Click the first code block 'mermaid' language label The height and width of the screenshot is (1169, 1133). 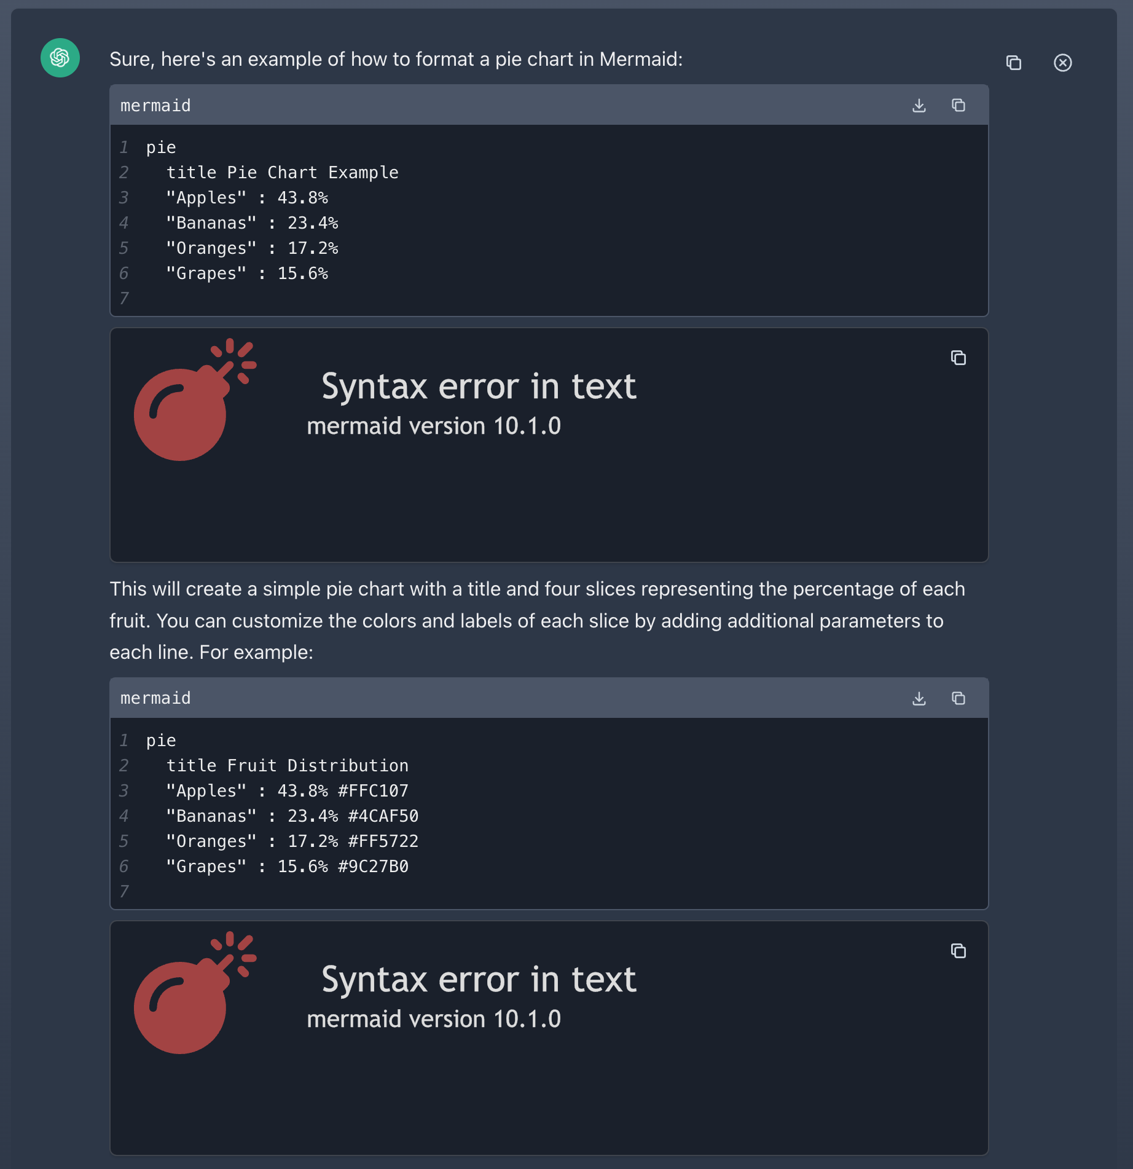tap(155, 106)
